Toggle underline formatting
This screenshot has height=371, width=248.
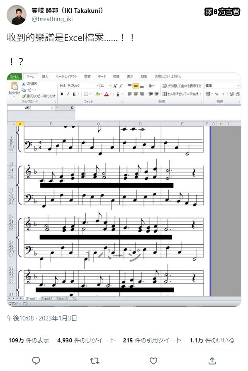pos(74,94)
